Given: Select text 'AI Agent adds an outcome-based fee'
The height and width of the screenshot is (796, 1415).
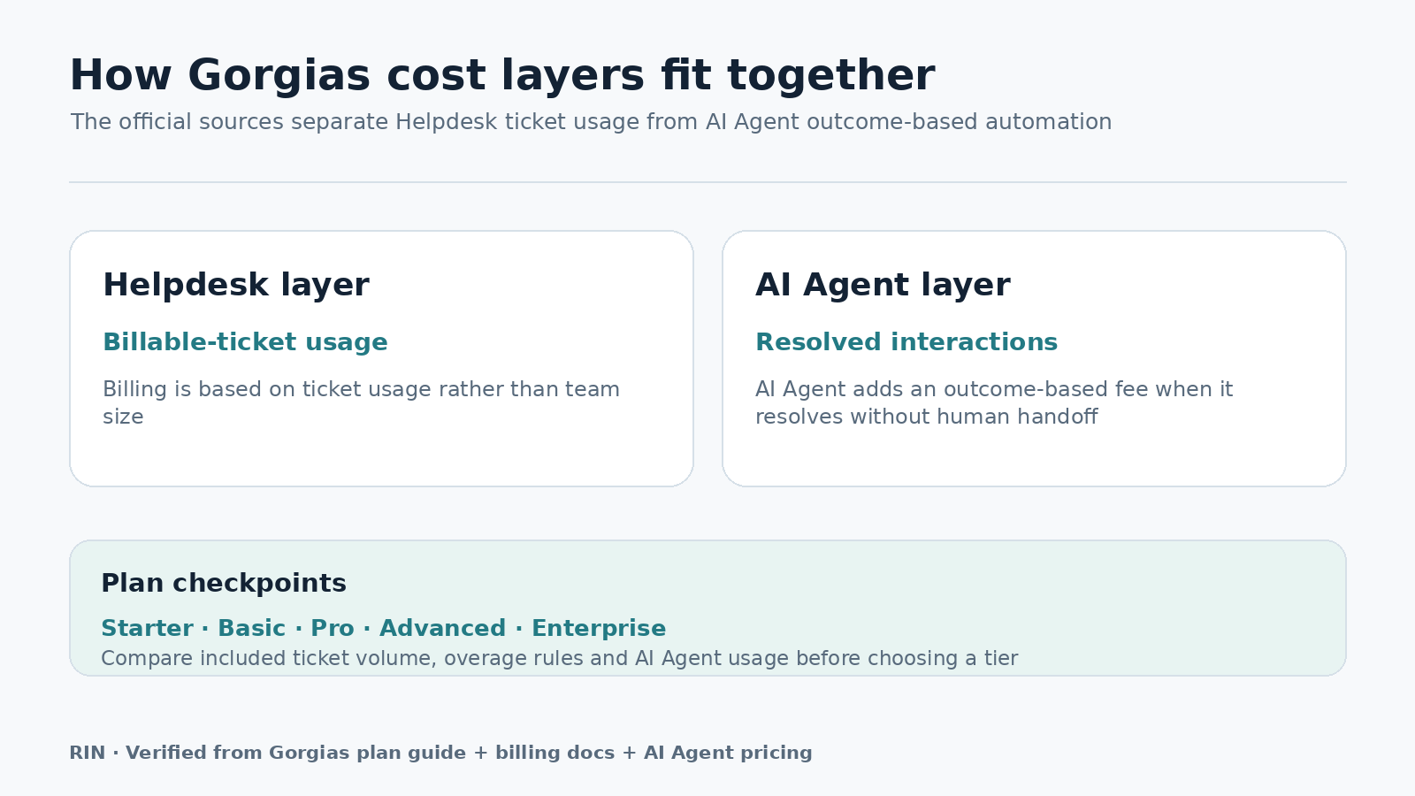Looking at the screenshot, I should tap(952, 390).
